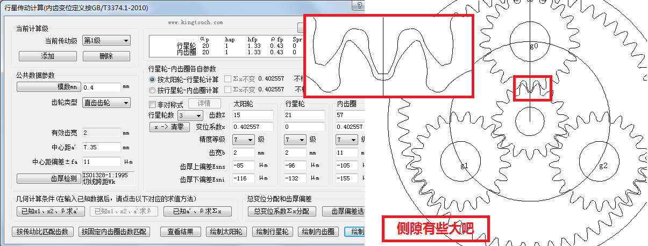Open 太阳轮 精度等级 dropdown

[243, 140]
